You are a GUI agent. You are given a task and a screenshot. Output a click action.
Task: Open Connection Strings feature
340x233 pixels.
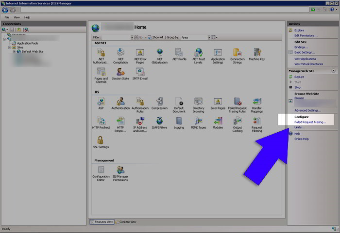point(238,56)
